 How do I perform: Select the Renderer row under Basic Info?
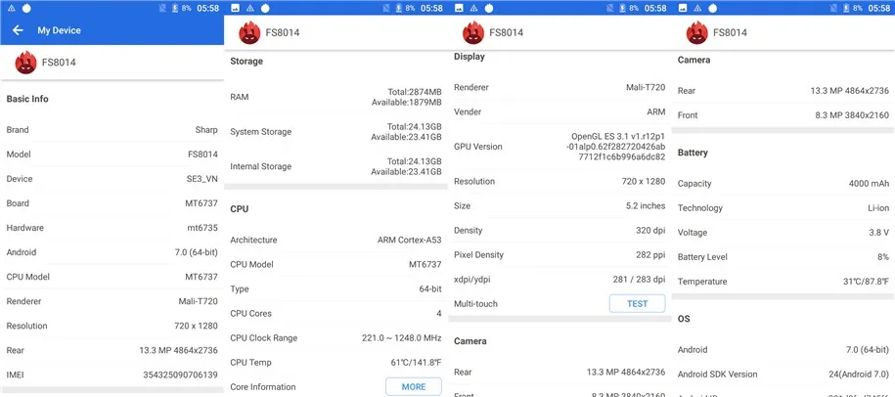pos(112,301)
